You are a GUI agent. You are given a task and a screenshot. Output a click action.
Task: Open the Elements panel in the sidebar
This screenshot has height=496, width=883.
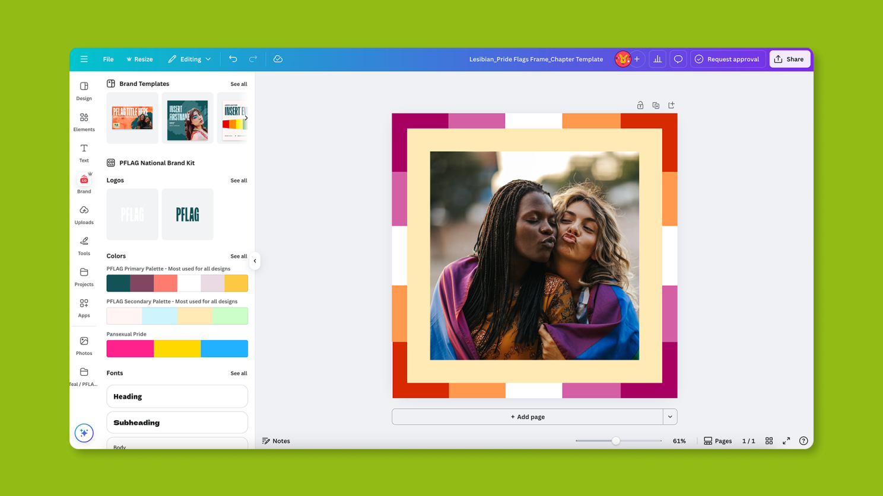(x=84, y=121)
